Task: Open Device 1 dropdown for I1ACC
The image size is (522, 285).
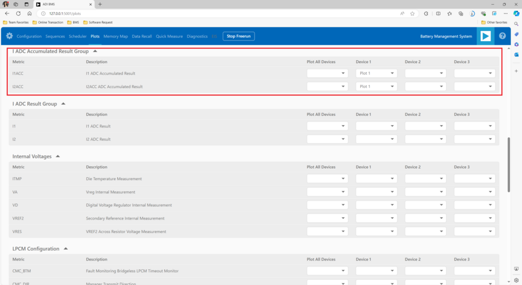Action: pyautogui.click(x=376, y=74)
